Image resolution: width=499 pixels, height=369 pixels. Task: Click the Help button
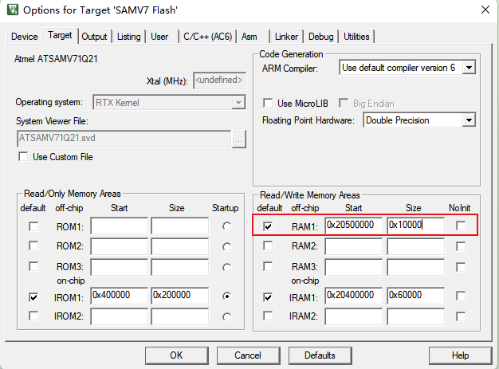(x=460, y=355)
